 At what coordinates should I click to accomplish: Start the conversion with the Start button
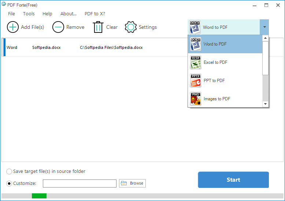click(x=233, y=179)
